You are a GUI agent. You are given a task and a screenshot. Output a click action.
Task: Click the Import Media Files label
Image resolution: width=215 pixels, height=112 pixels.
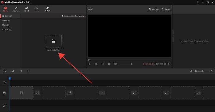click(53, 50)
